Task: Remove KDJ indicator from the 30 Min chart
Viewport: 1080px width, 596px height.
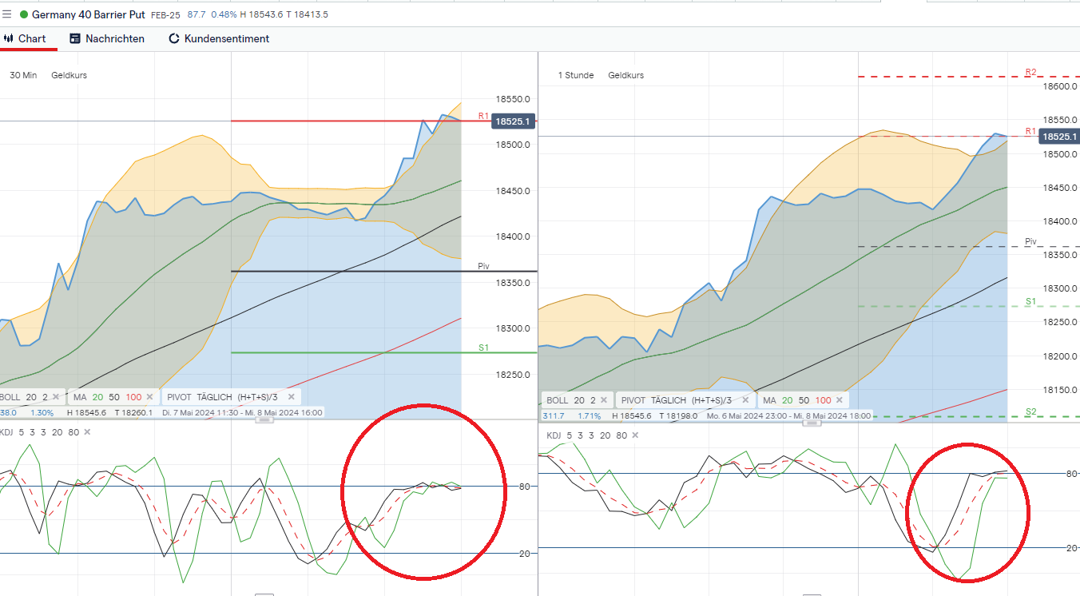Action: coord(87,432)
